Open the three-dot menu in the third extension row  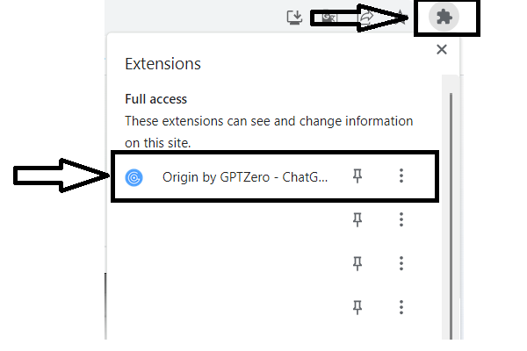401,262
